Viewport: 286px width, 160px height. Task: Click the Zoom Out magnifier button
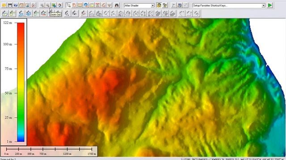(48, 5)
